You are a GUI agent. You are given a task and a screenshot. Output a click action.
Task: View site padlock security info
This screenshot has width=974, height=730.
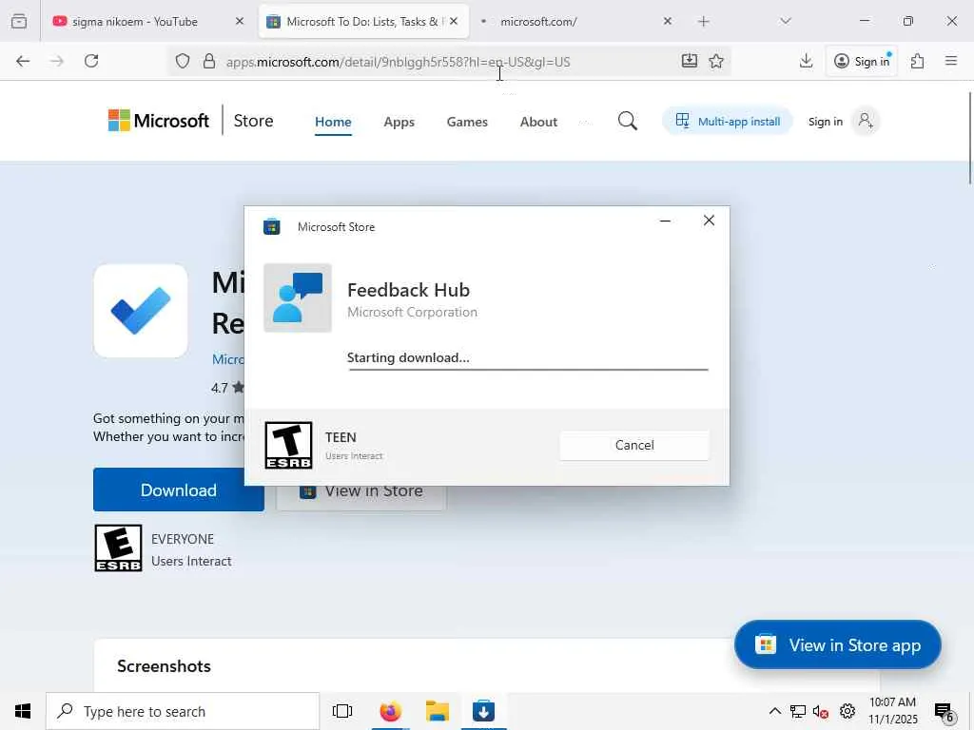tap(209, 61)
